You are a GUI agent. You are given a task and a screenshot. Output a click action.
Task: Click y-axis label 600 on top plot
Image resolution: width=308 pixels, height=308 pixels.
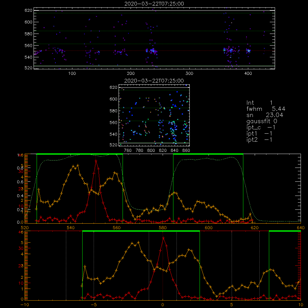pyautogui.click(x=28, y=22)
